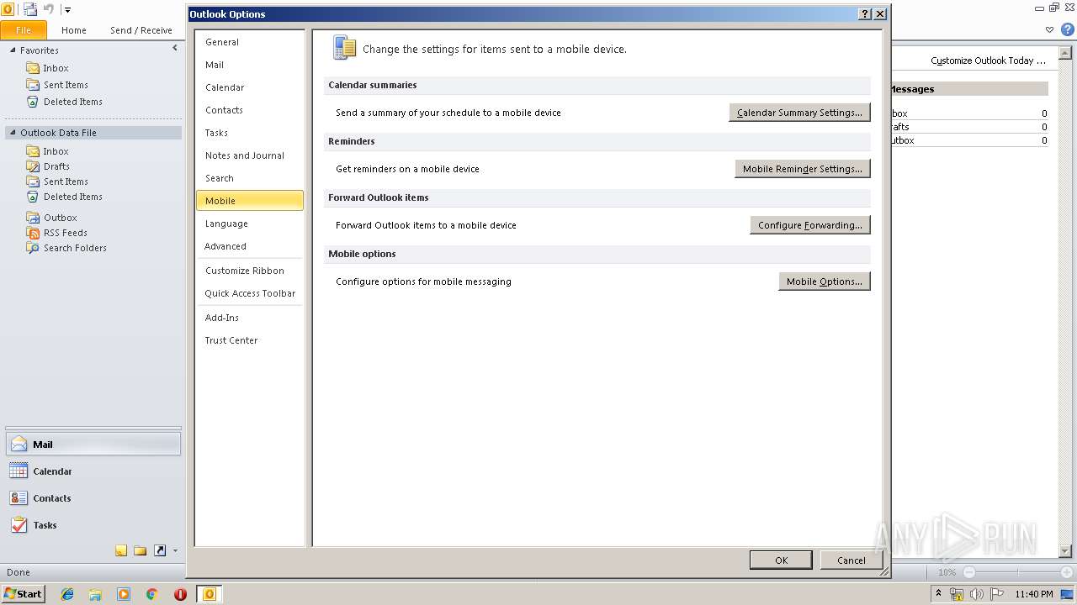Click Customize Outlook Today link
1077x605 pixels.
(988, 60)
